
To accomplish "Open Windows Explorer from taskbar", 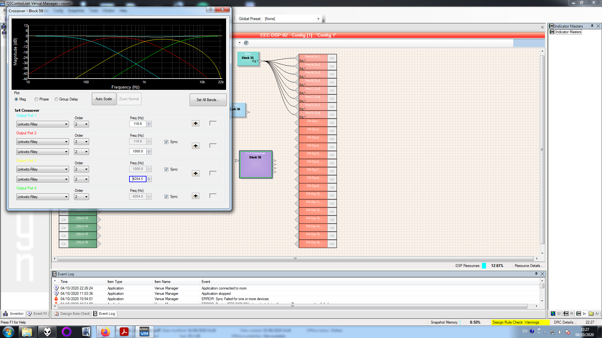I will (27, 332).
